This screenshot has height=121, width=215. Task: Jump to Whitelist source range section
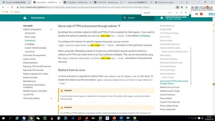(170, 91)
